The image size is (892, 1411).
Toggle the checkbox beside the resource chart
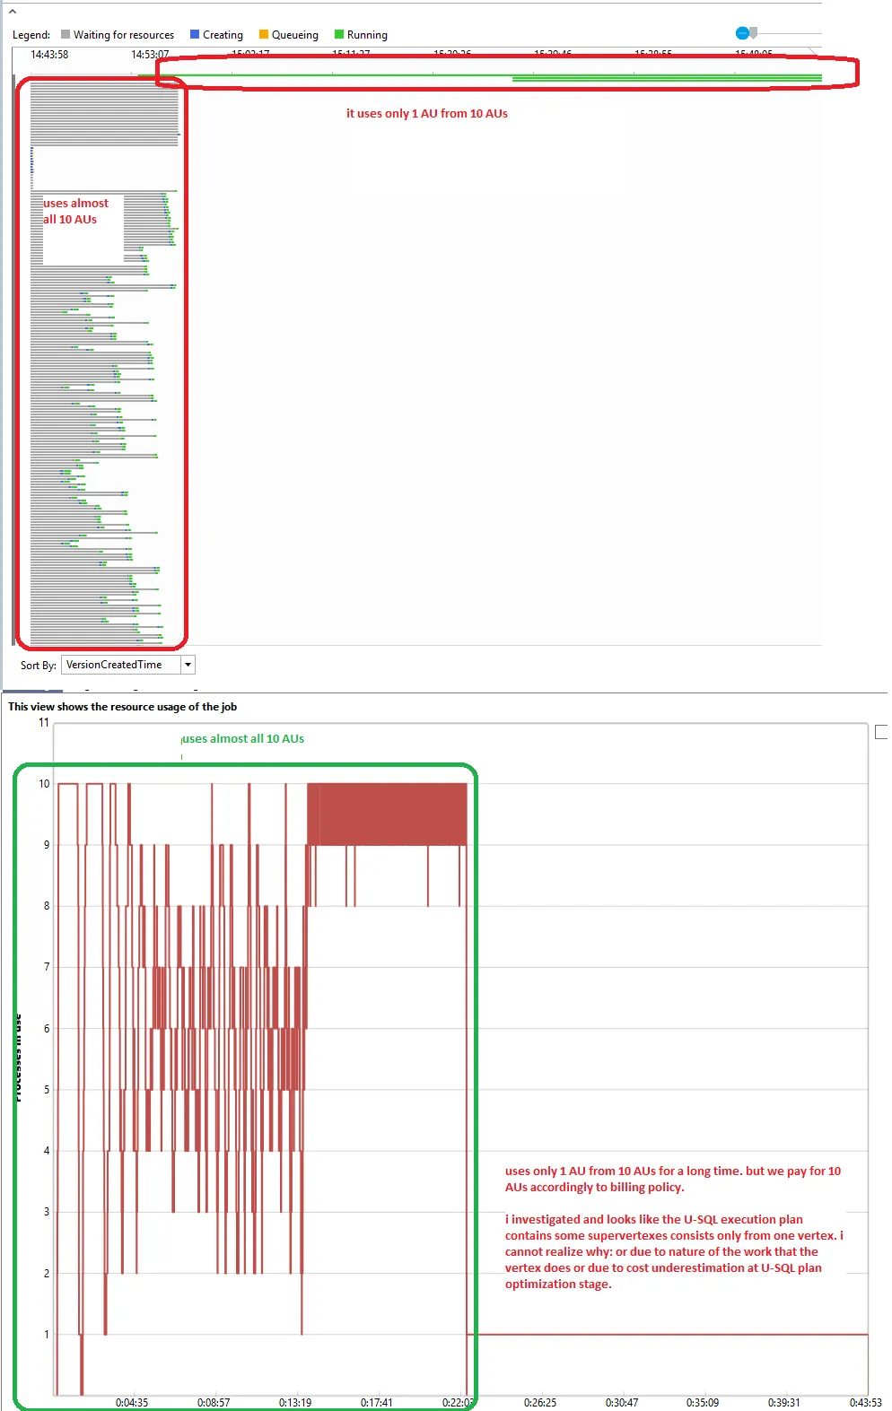tap(881, 732)
